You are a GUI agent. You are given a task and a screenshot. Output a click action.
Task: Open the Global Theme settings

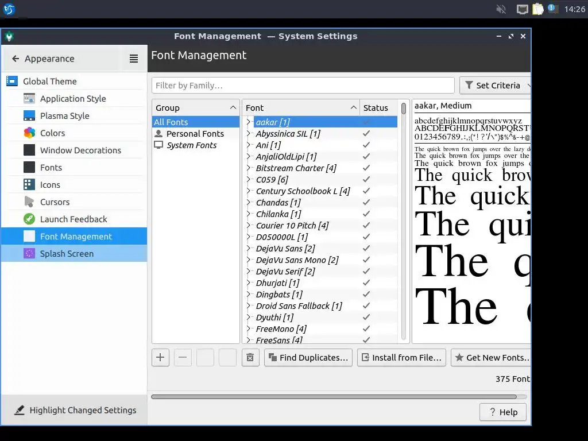[x=74, y=82]
